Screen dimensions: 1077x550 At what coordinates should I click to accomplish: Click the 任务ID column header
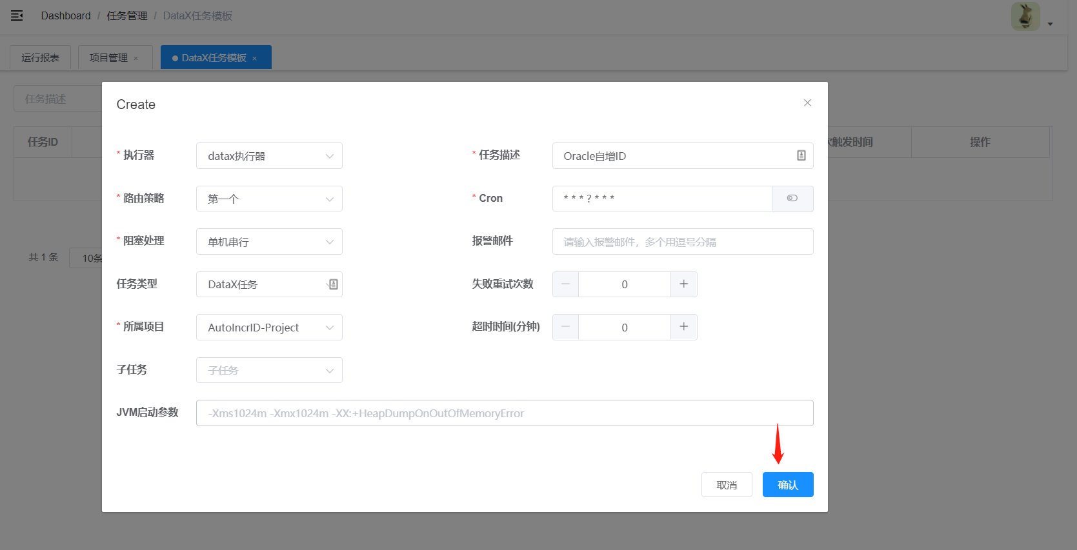pyautogui.click(x=43, y=142)
